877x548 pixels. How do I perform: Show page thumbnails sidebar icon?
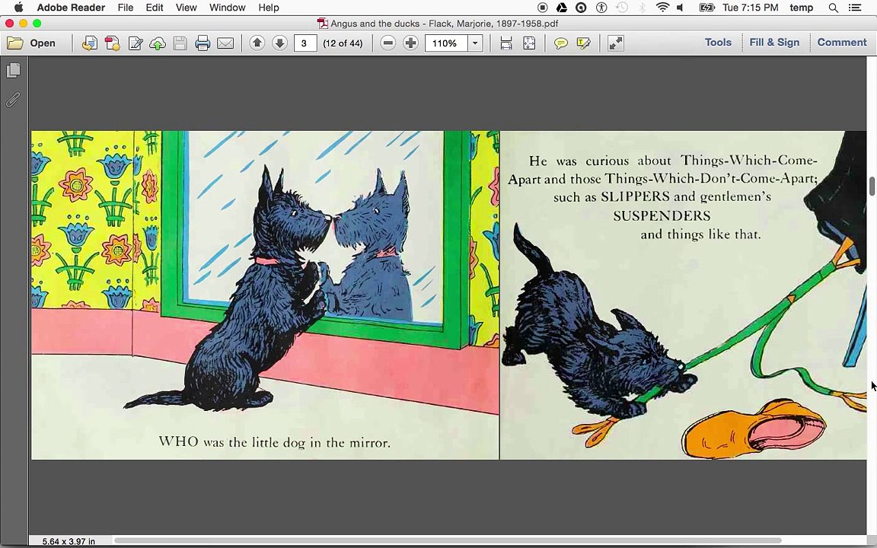[14, 70]
